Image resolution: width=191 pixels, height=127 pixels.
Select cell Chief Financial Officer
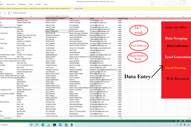click(x=79, y=31)
